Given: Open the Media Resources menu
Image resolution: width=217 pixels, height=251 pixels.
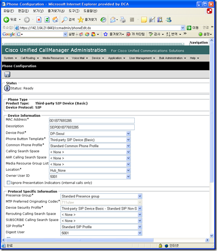Looking at the screenshot, I should click(55, 58).
